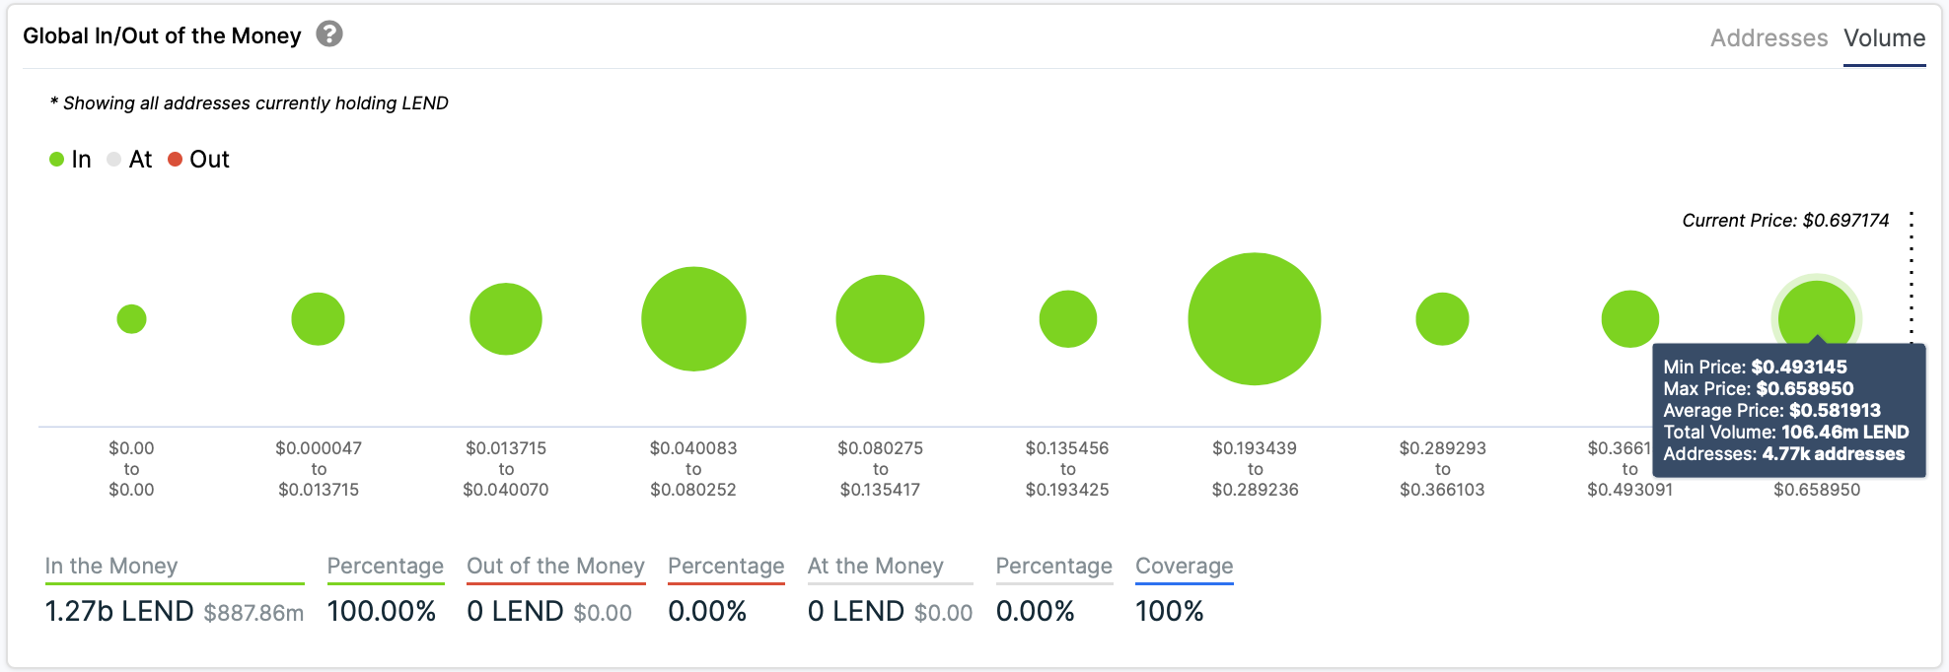The image size is (1949, 672).
Task: Click the Coverage label
Action: [1184, 566]
